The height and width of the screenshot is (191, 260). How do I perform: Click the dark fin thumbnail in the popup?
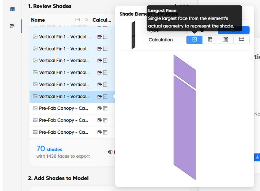pyautogui.click(x=133, y=35)
